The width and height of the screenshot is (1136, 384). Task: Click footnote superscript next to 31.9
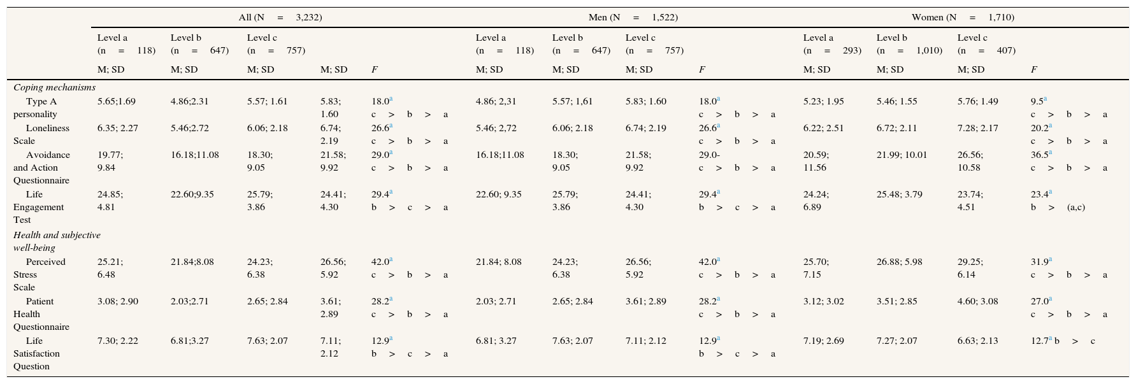click(1050, 260)
